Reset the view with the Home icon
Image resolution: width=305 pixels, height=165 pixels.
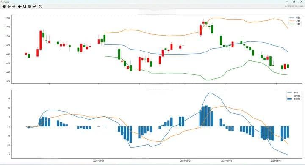pyautogui.click(x=4, y=7)
